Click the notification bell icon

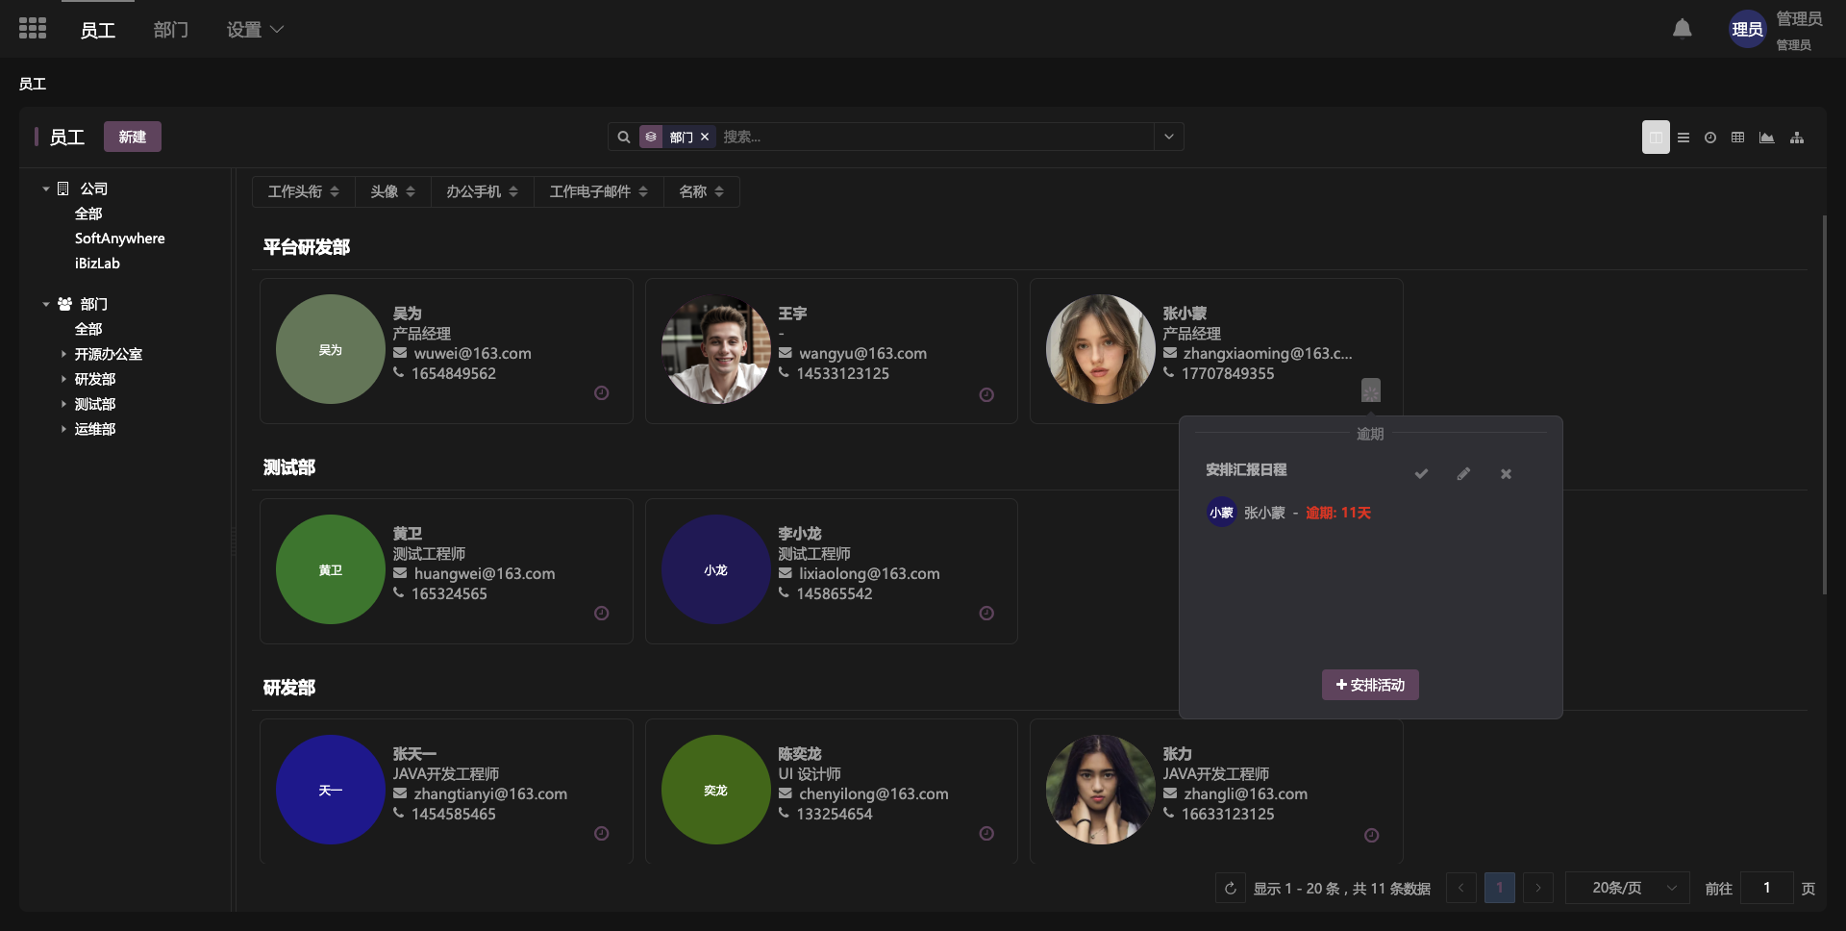(x=1682, y=29)
